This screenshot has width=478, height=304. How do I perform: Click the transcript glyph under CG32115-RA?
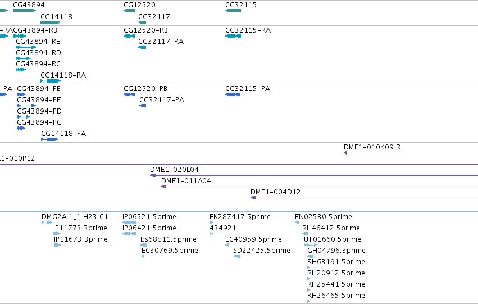pyautogui.click(x=233, y=36)
